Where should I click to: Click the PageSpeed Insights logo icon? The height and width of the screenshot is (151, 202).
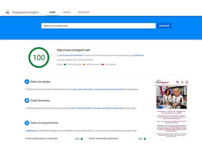click(x=7, y=12)
